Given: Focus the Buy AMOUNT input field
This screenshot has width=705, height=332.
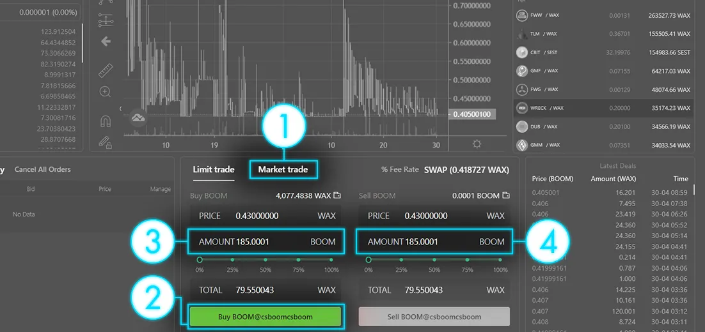Looking at the screenshot, I should tap(266, 242).
